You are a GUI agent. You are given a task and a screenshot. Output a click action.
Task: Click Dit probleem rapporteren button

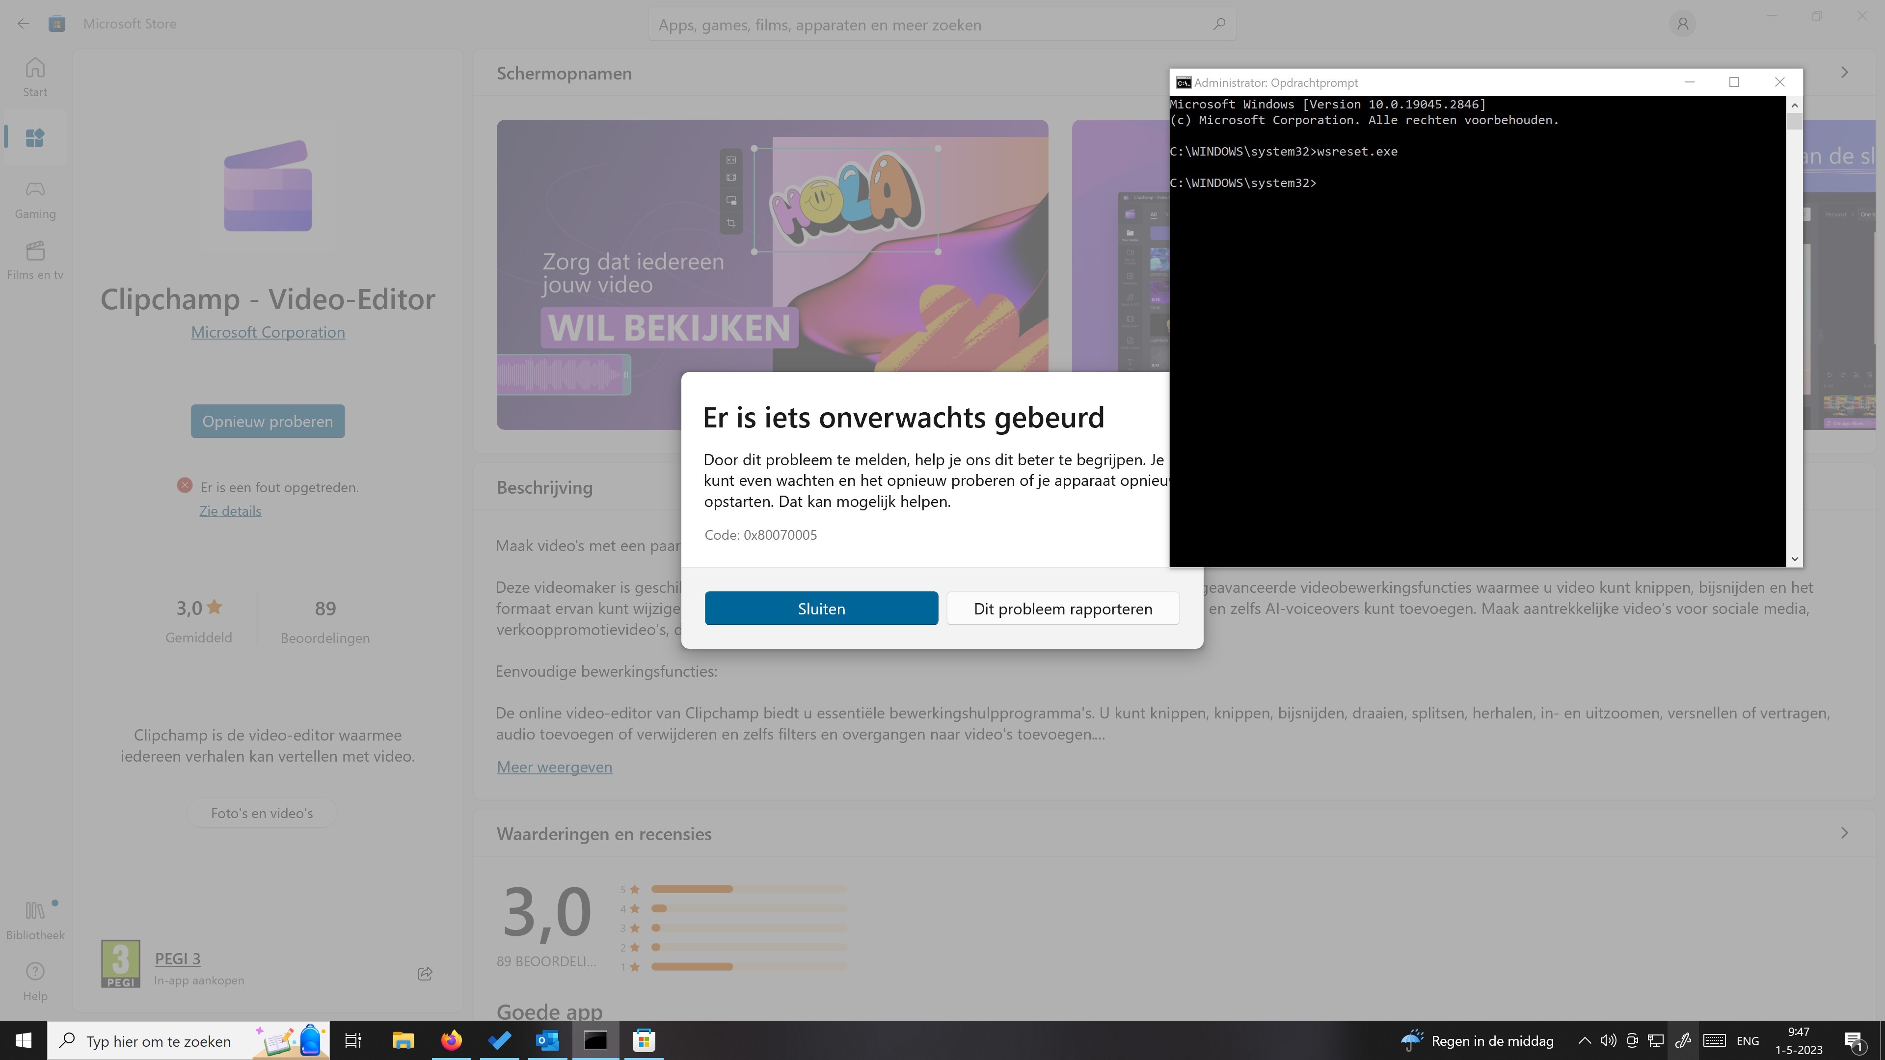coord(1062,609)
